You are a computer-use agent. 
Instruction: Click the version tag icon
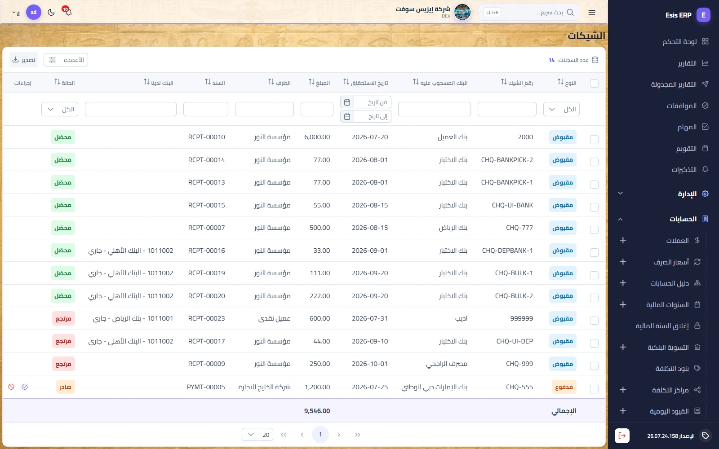click(x=706, y=436)
